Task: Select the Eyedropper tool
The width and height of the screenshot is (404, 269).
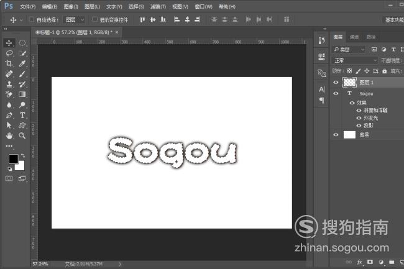Action: [22, 63]
